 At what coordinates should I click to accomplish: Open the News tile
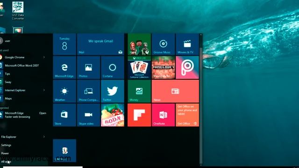pos(175,91)
